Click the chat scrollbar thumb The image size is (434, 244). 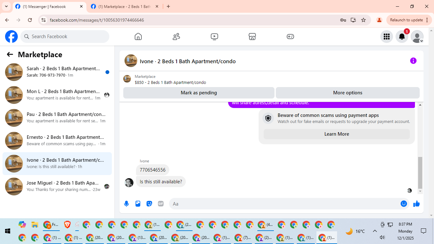point(420,173)
